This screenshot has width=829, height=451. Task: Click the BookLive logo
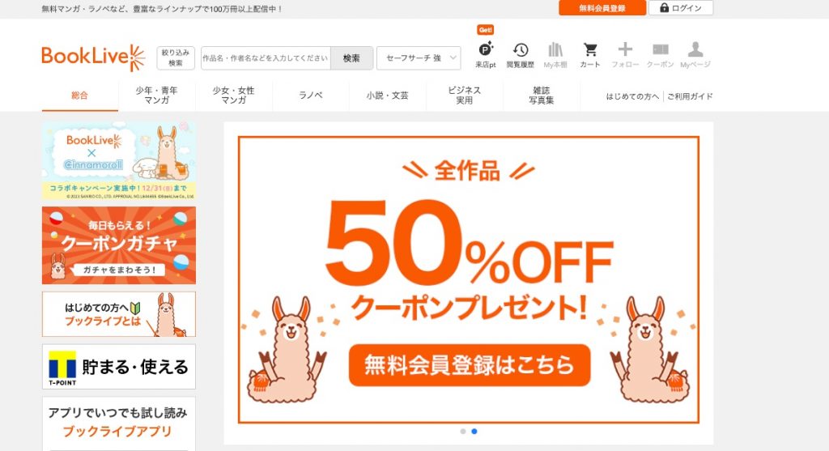coord(93,57)
